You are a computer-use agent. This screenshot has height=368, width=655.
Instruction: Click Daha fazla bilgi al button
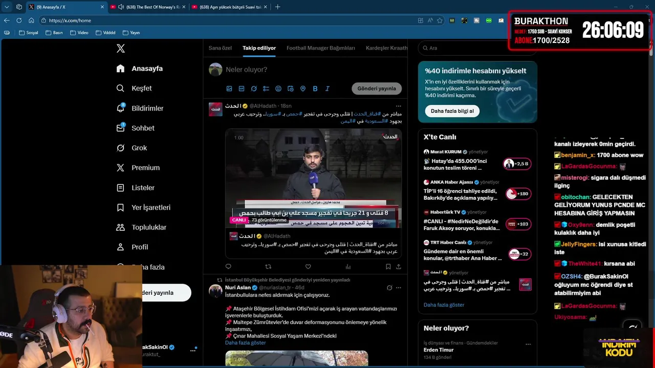(x=452, y=111)
